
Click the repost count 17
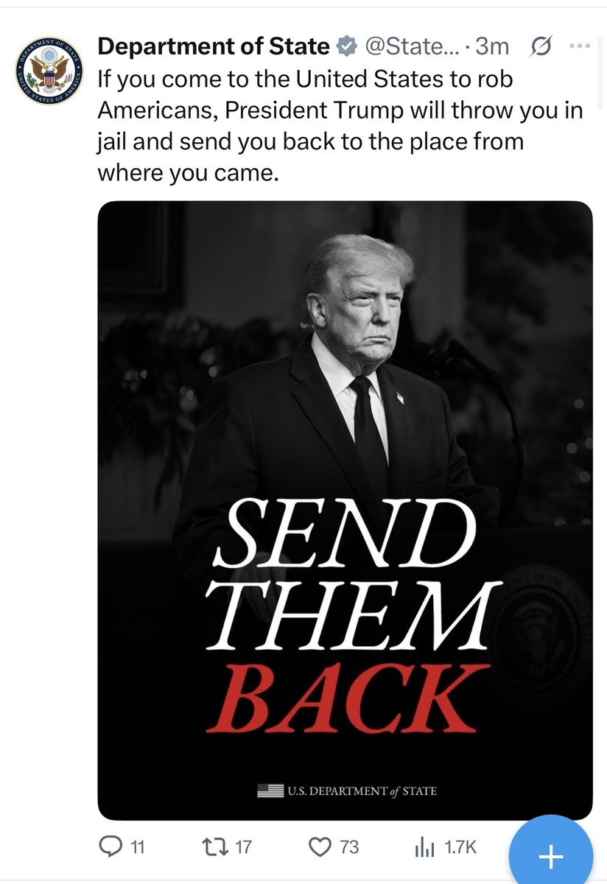[242, 848]
